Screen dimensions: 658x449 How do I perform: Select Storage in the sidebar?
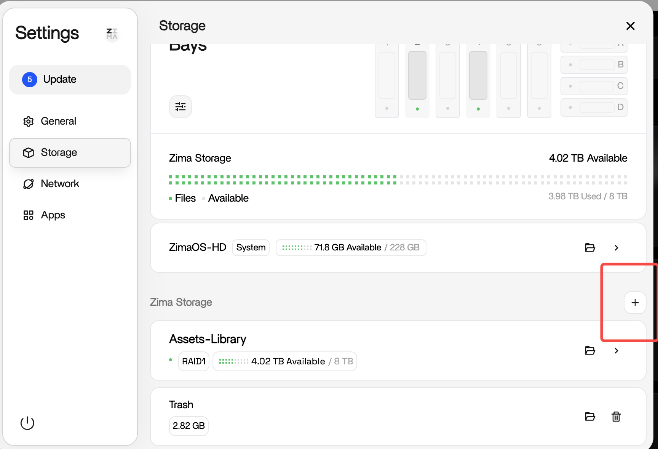coord(70,152)
